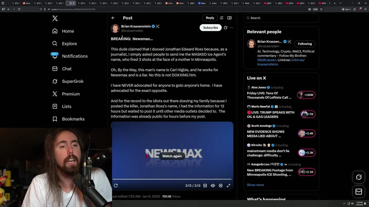The image size is (369, 207).
Task: Open site security padlock icon
Action: pos(45,9)
